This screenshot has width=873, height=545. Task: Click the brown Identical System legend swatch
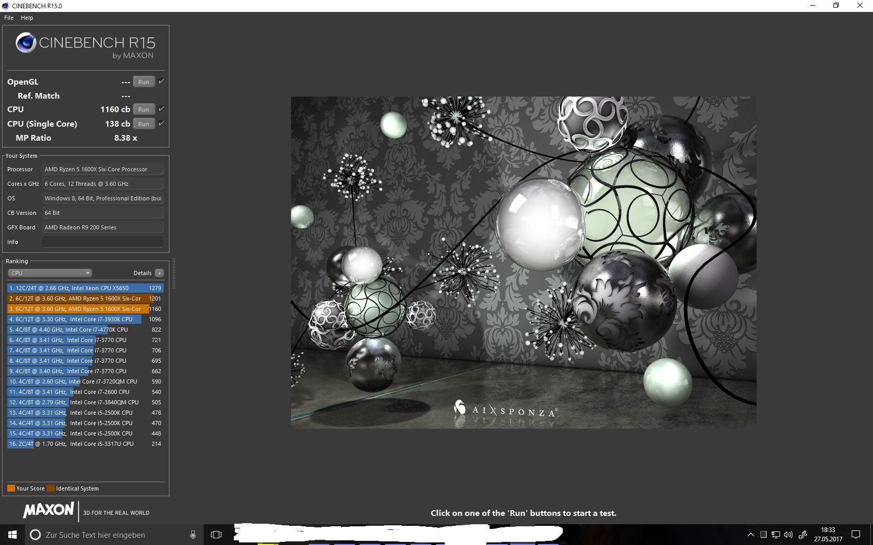[50, 488]
